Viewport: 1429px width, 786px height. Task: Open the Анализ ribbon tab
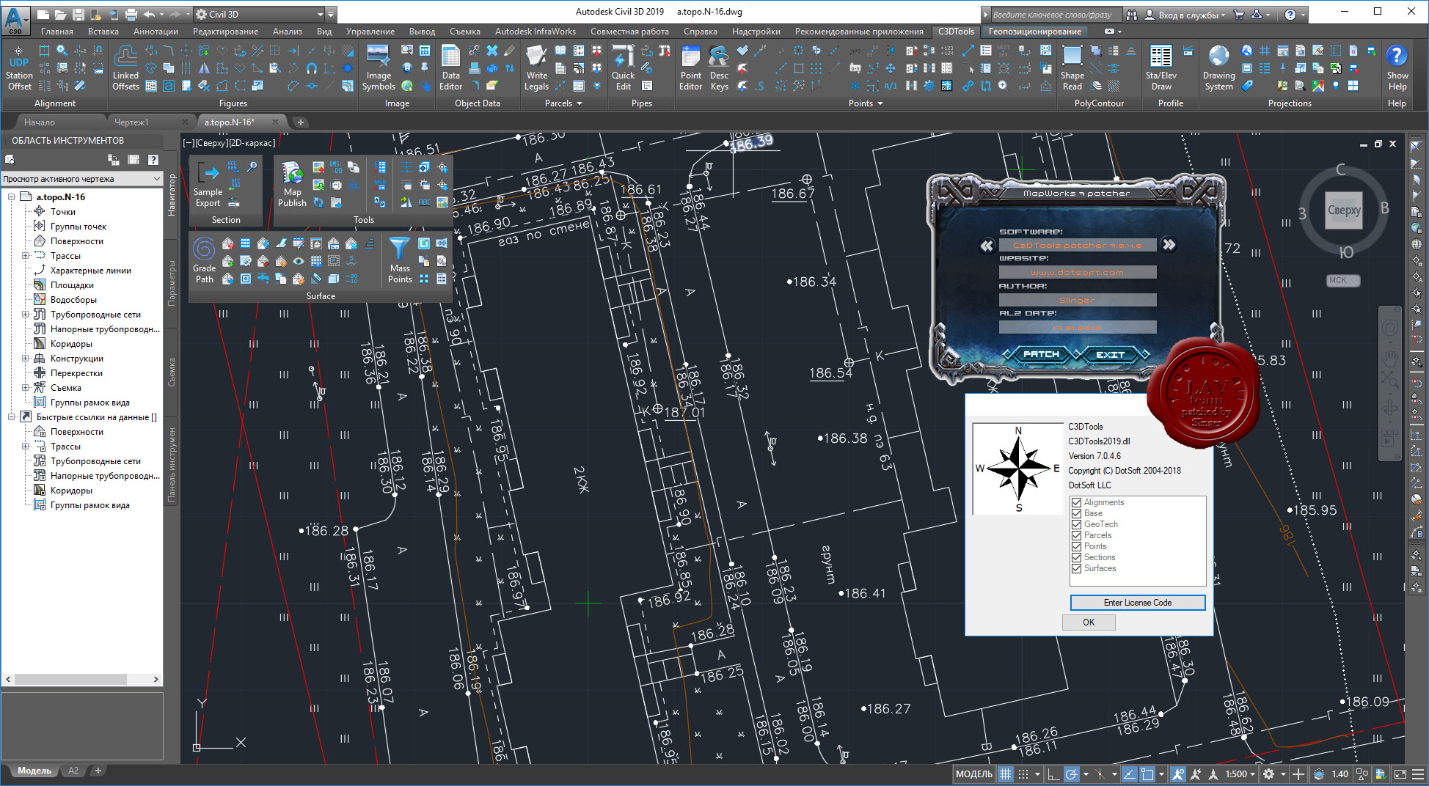(287, 32)
